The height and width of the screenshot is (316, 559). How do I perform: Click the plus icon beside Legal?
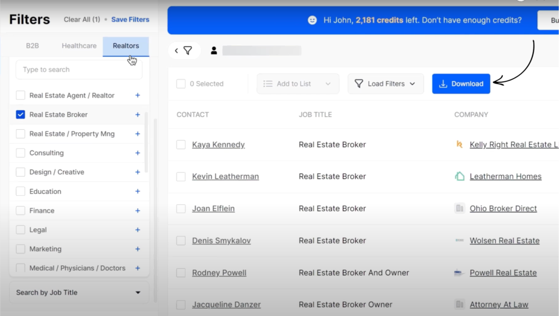tap(138, 230)
